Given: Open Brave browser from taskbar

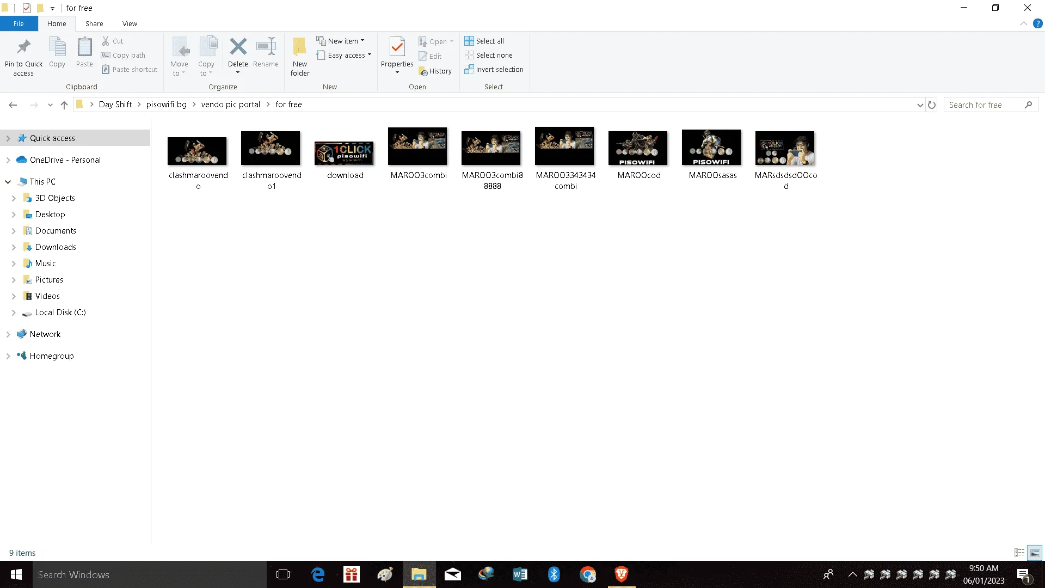Looking at the screenshot, I should click(x=621, y=574).
